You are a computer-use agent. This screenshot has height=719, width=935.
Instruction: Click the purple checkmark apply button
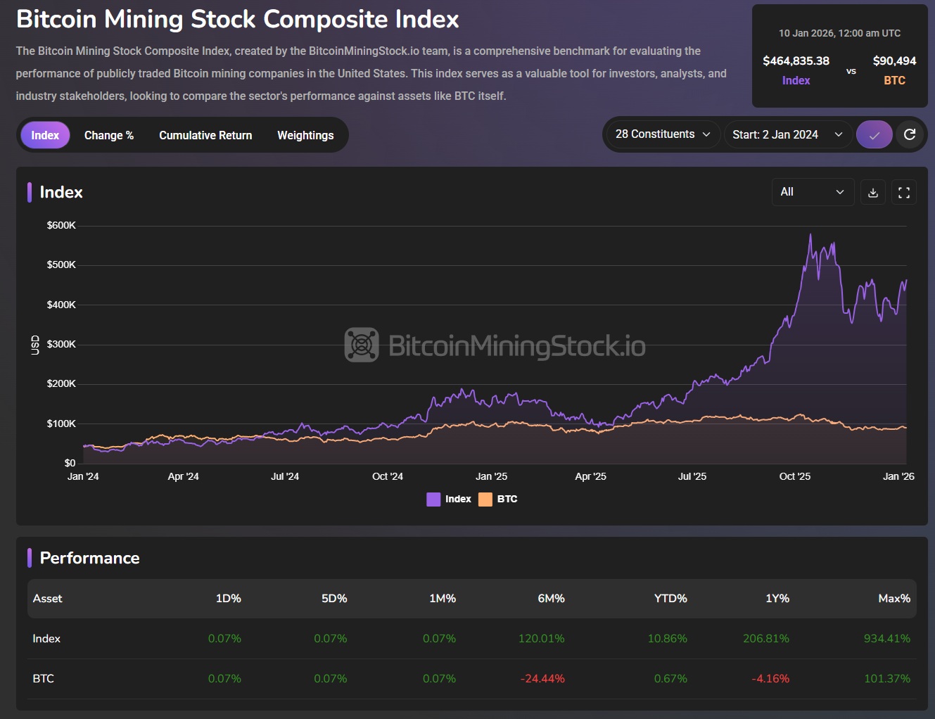pyautogui.click(x=874, y=134)
